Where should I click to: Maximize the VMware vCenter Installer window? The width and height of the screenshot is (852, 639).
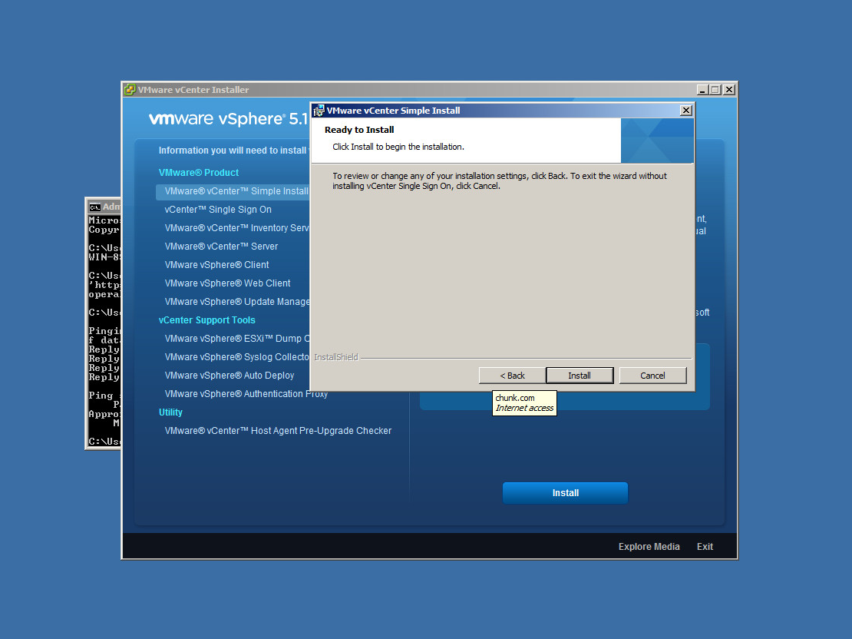pos(715,90)
